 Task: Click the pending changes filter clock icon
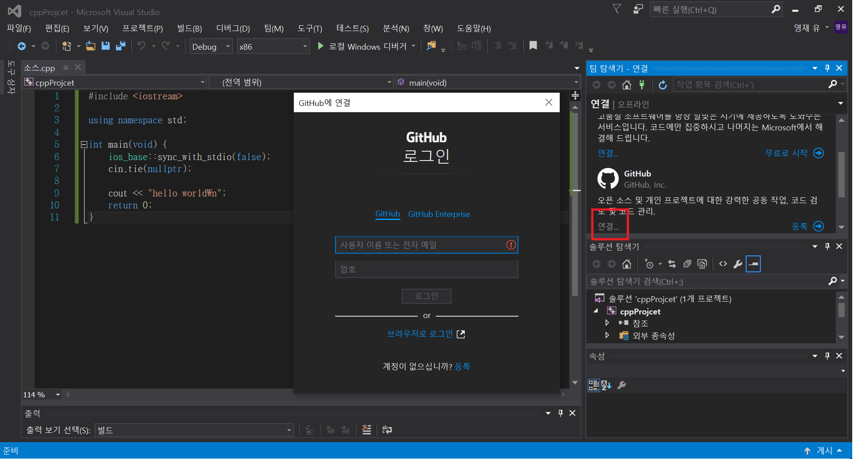(649, 264)
